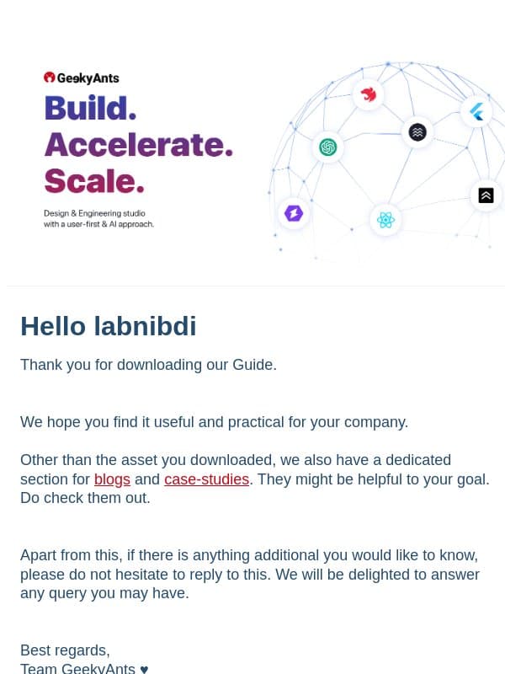Click the heart after Team GeekyAnts

pos(144,669)
